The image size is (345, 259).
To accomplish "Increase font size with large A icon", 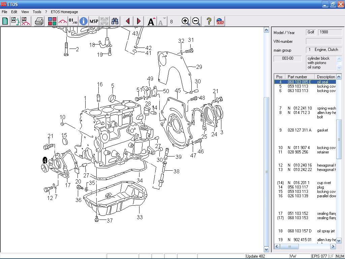I will coord(151,21).
